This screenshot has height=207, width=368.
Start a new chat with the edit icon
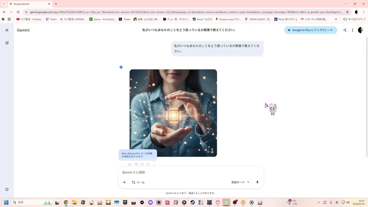7,43
